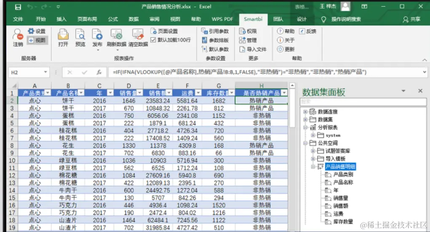The width and height of the screenshot is (430, 232).
Task: Open 管理 management
Action: (x=248, y=40)
